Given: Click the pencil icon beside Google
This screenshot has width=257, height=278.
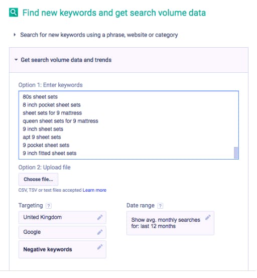Looking at the screenshot, I should click(x=100, y=232).
